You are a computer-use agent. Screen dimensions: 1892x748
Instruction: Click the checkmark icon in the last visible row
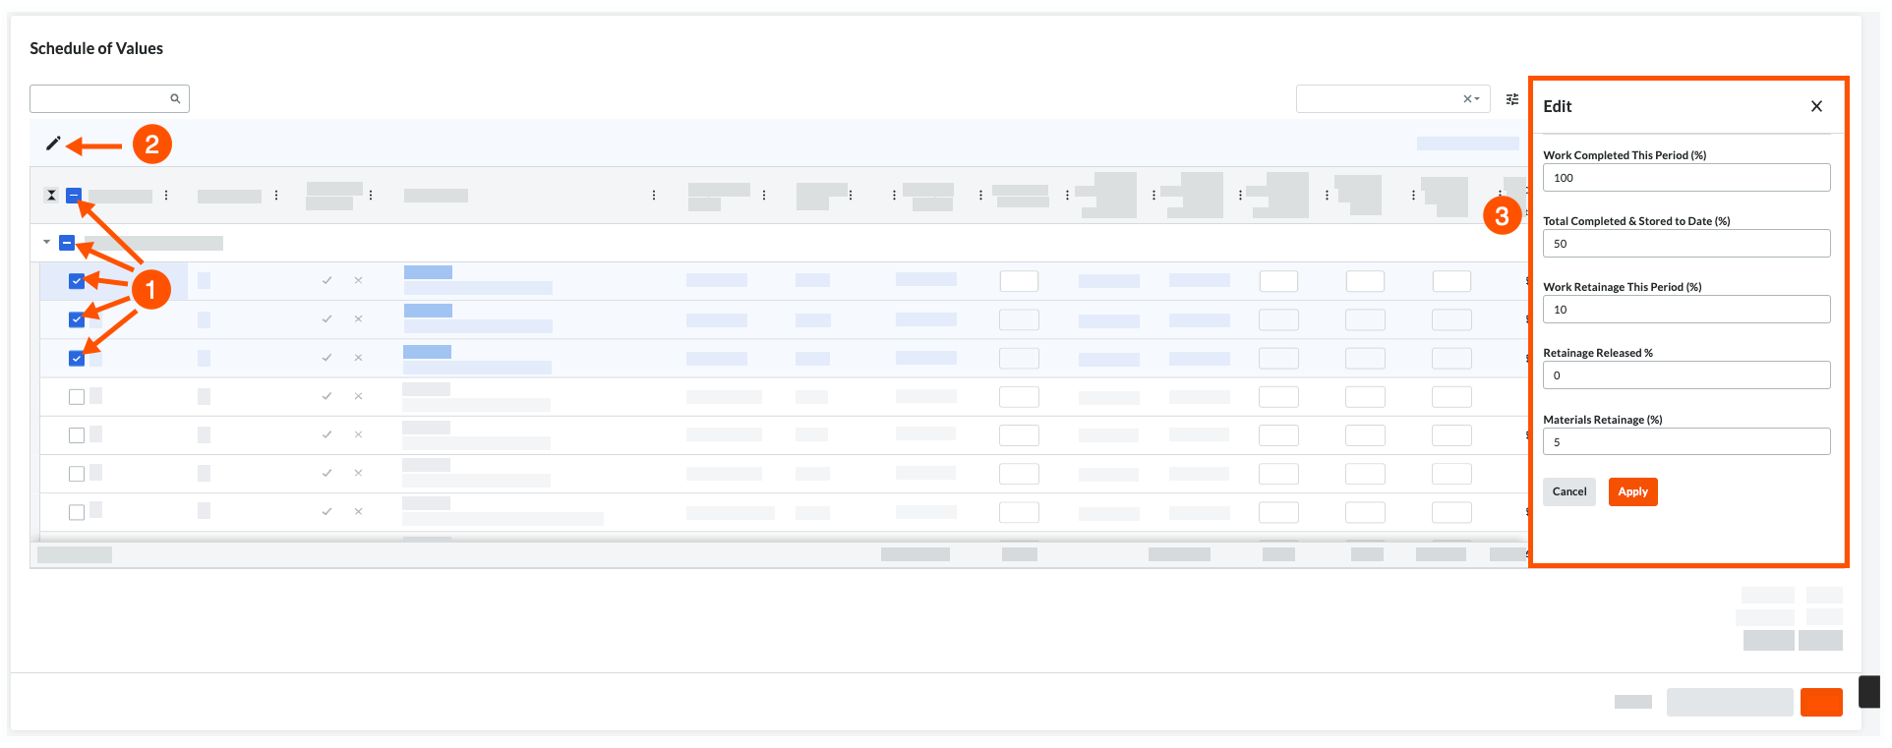[326, 511]
